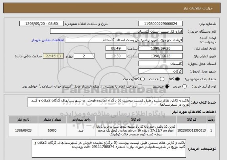Click the validity time field 12:30
The image size is (227, 160).
pyautogui.click(x=116, y=56)
